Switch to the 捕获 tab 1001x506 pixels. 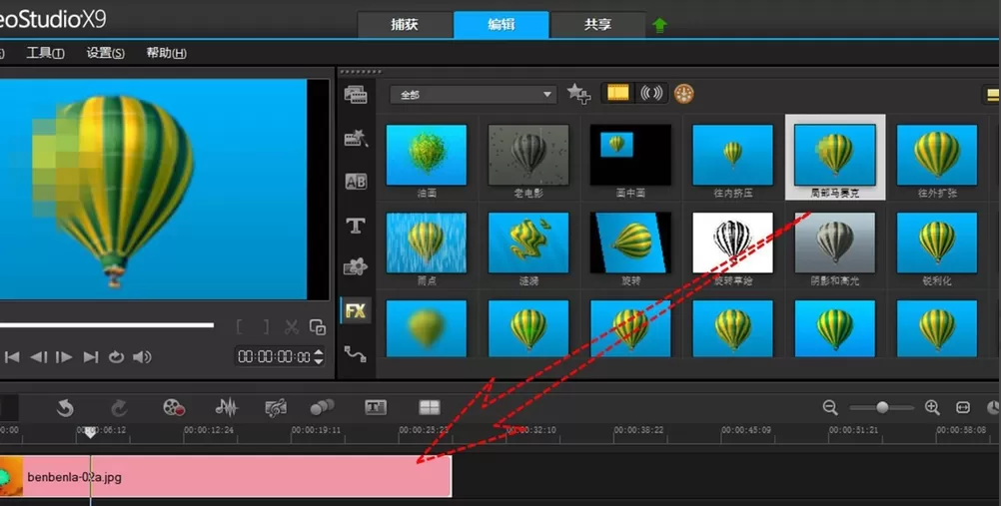click(x=405, y=25)
